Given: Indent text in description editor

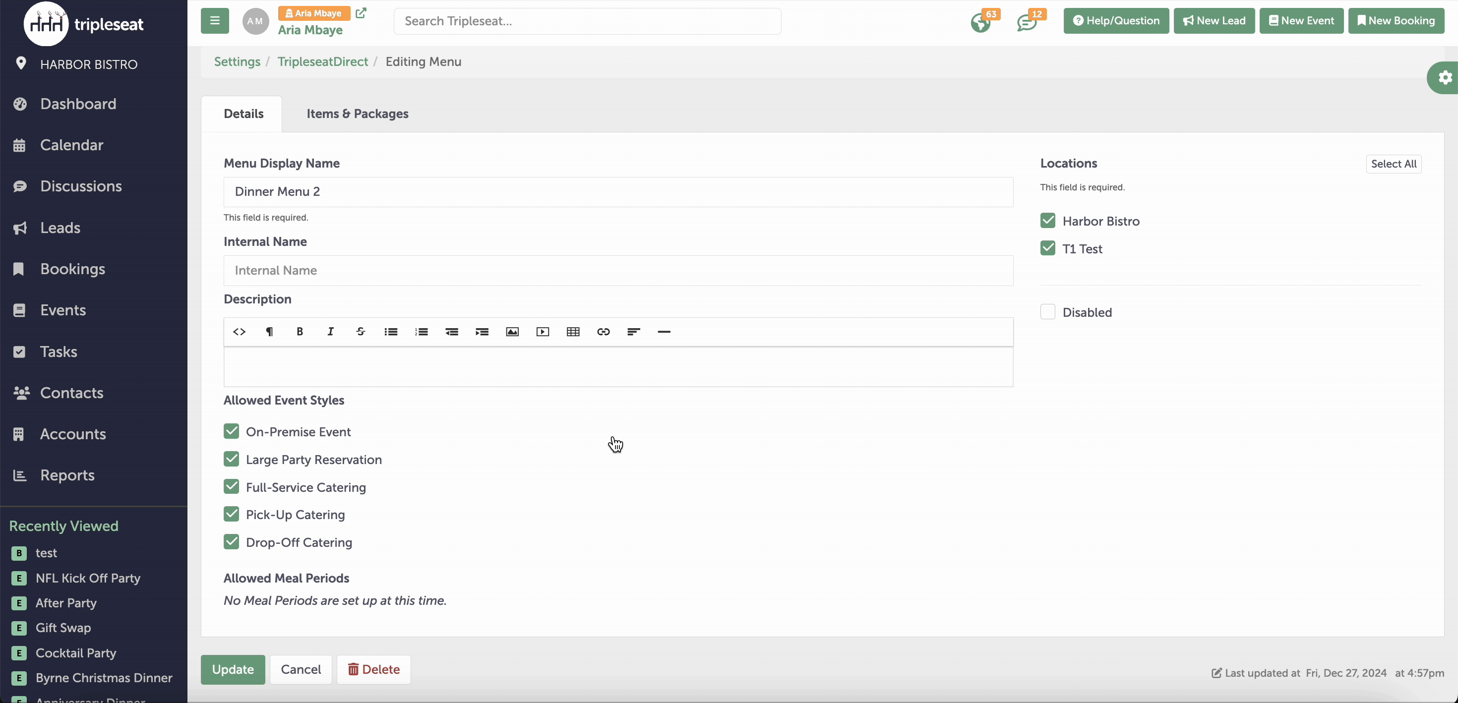Looking at the screenshot, I should coord(482,332).
